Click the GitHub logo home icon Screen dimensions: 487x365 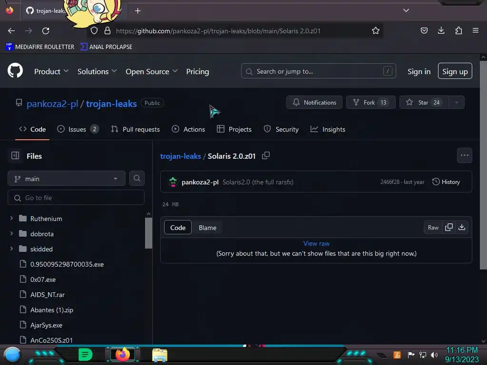pos(15,71)
